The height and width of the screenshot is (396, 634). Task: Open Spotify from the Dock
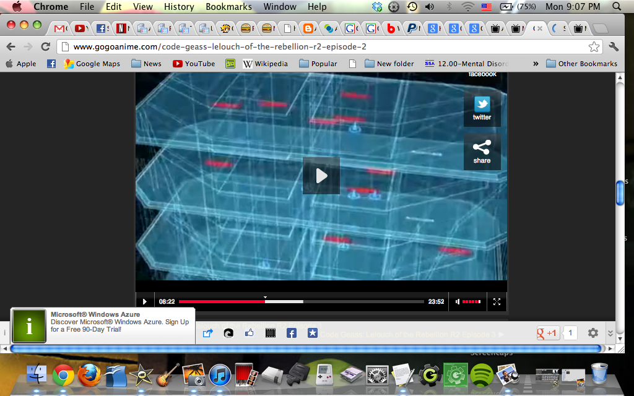click(x=482, y=375)
